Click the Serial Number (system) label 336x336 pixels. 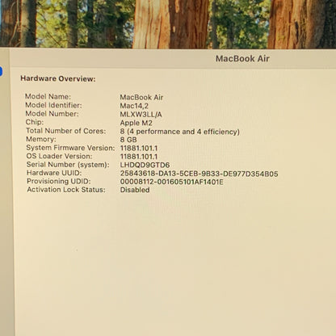[x=68, y=165]
